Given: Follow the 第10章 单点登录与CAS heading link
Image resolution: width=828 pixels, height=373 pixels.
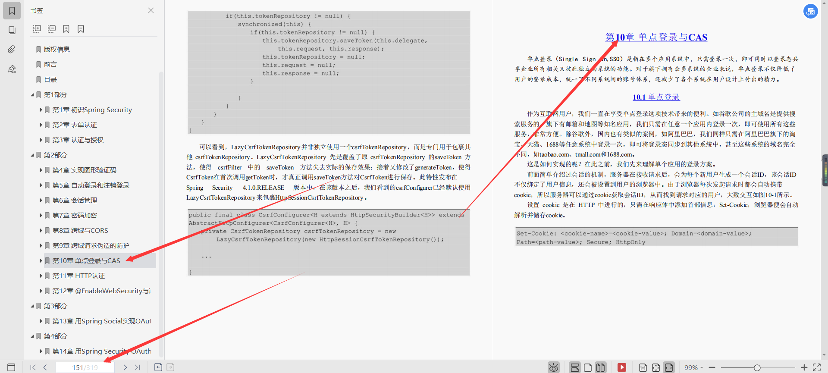Looking at the screenshot, I should 656,37.
